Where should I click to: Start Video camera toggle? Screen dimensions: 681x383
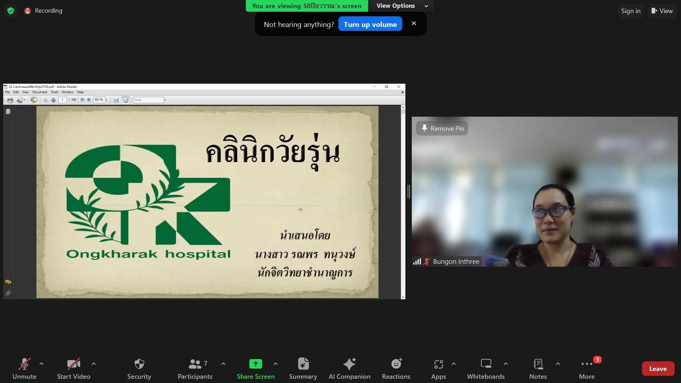(74, 369)
